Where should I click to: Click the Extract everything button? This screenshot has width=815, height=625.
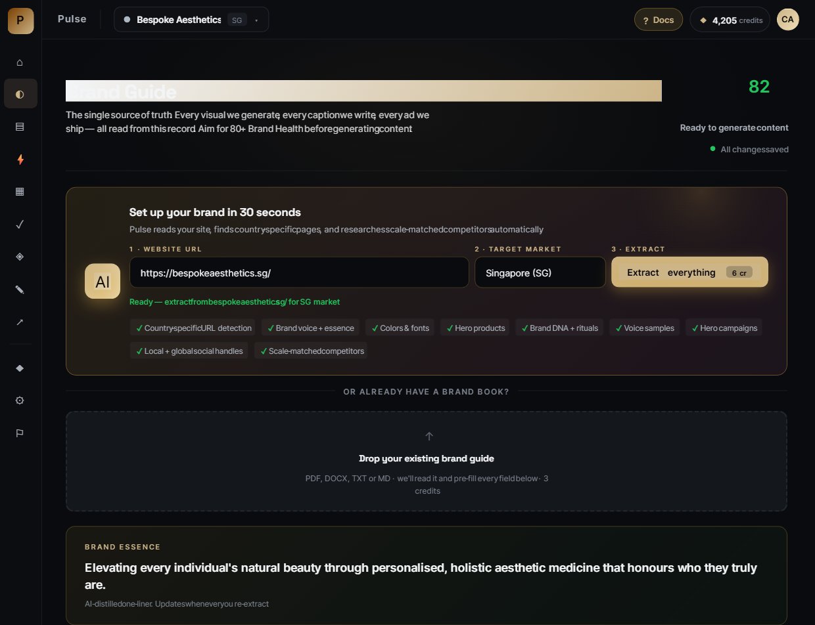point(689,272)
